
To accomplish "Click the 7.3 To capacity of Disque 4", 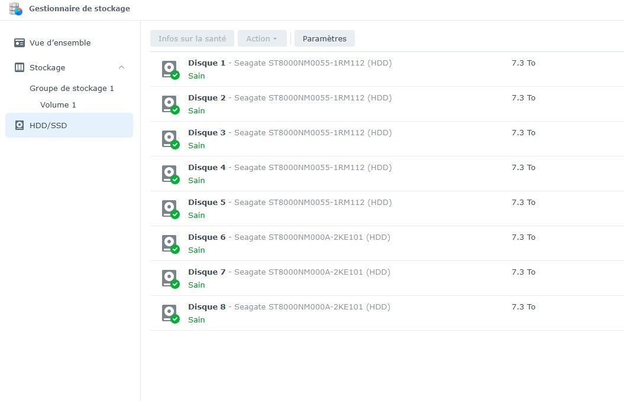I will click(523, 167).
